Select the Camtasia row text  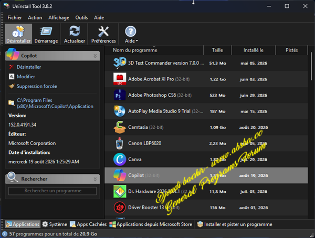pyautogui.click(x=145, y=127)
